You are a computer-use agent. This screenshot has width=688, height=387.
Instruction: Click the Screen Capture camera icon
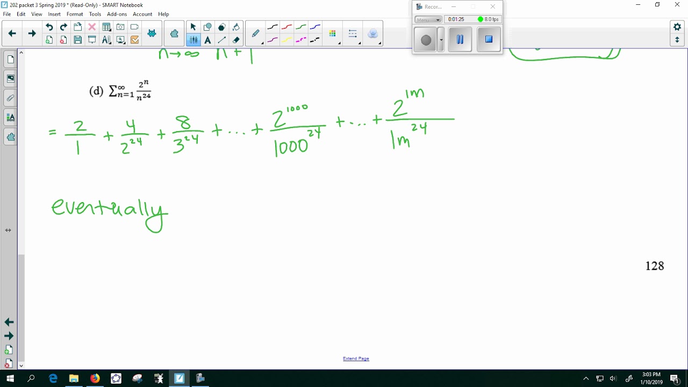pyautogui.click(x=120, y=27)
